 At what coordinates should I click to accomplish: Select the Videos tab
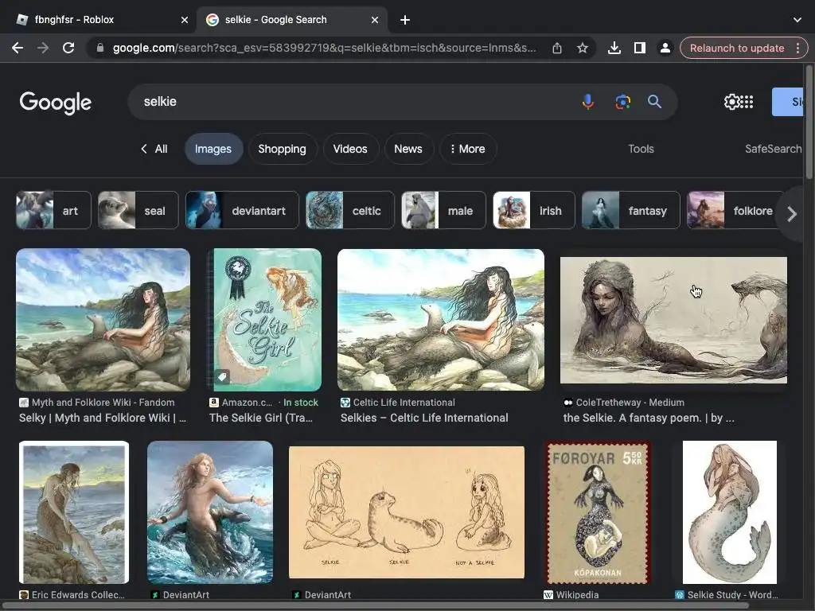[x=350, y=149]
